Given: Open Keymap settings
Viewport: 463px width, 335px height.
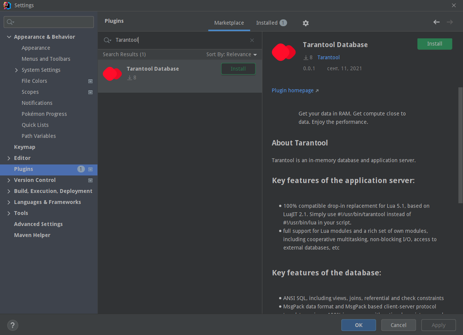Looking at the screenshot, I should pos(25,147).
